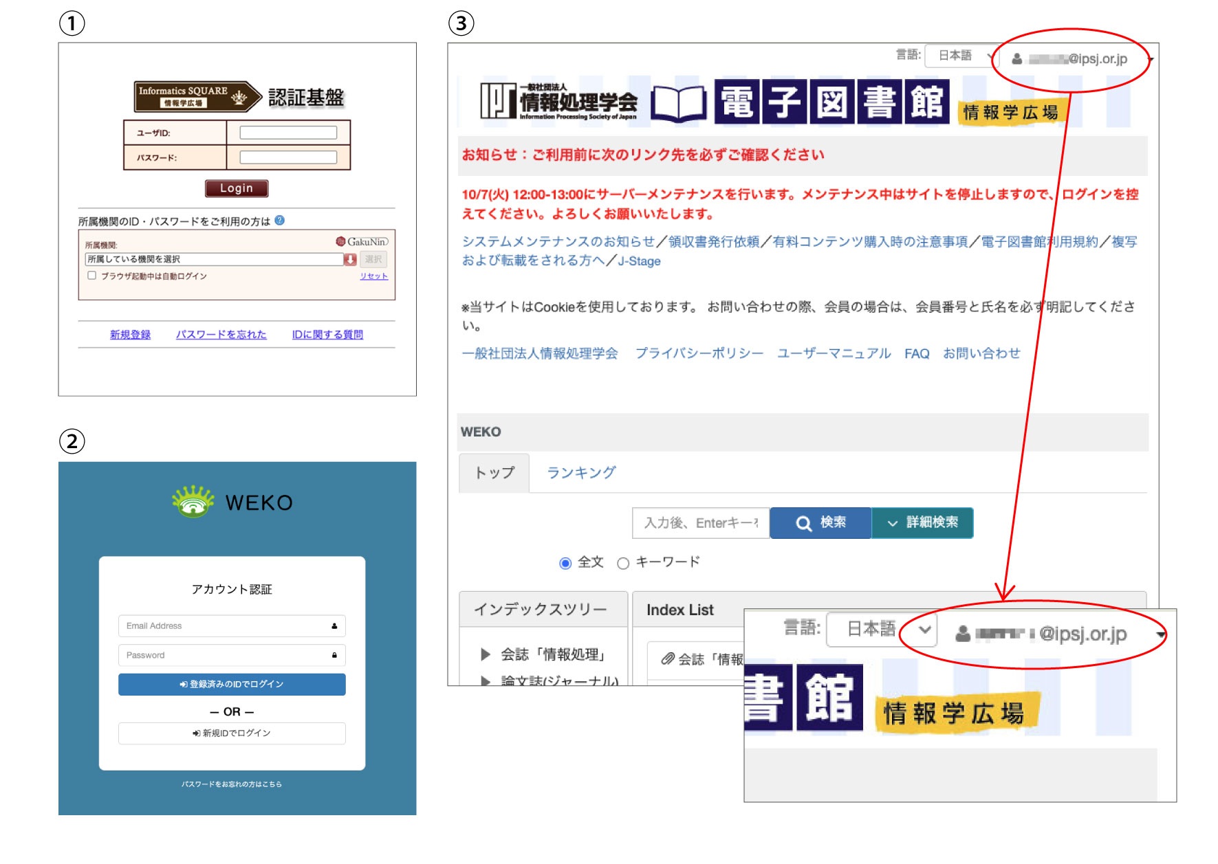Screen dimensions: 1218x864
Task: Open the パスワードを忘れた link
Action: tap(221, 335)
